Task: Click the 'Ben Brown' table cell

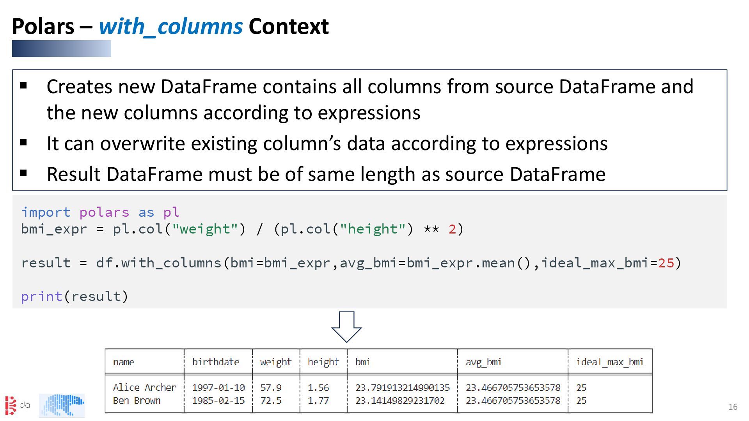Action: [x=137, y=401]
